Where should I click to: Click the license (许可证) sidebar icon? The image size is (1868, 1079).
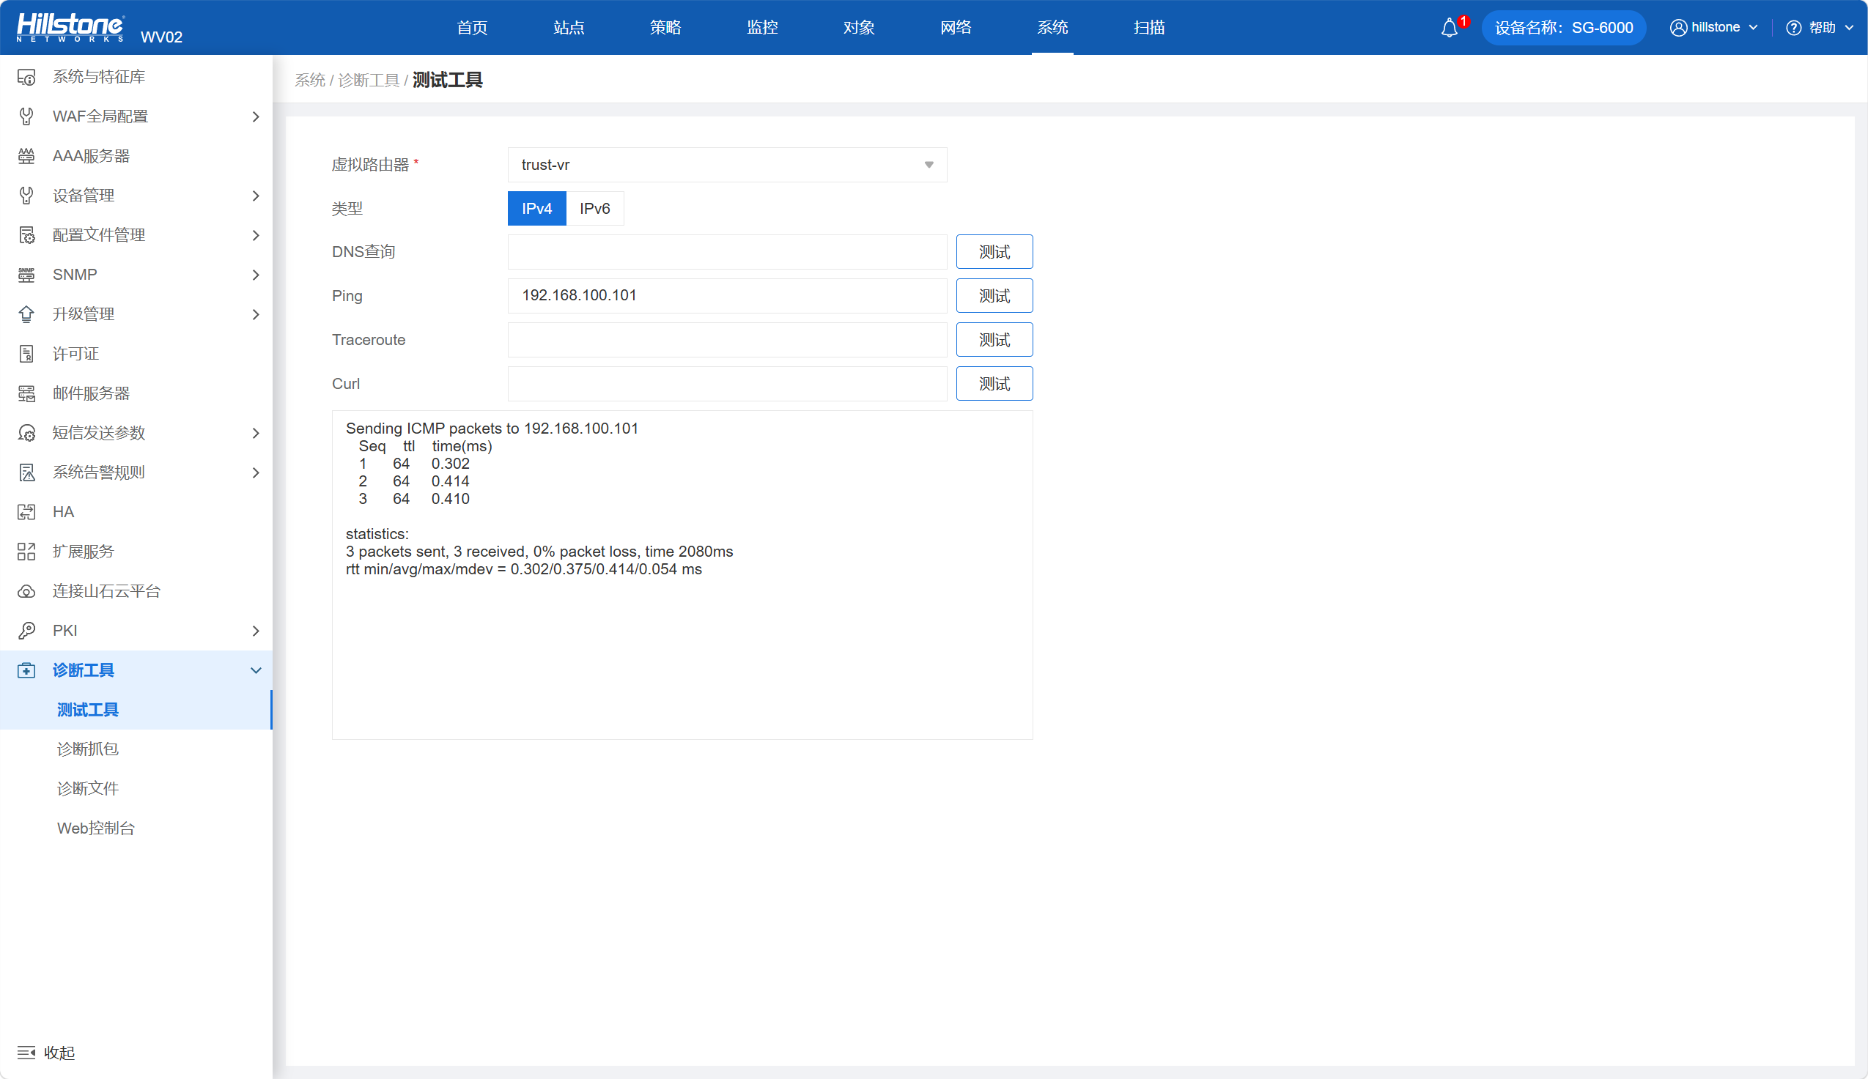[x=26, y=354]
